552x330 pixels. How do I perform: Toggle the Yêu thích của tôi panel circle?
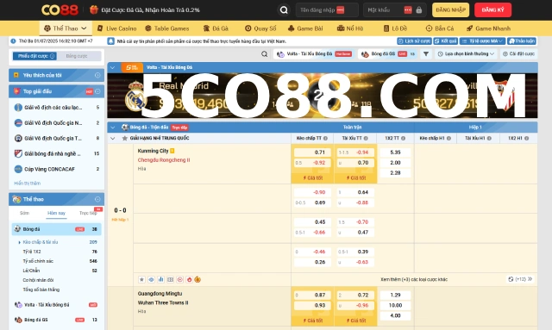97,75
